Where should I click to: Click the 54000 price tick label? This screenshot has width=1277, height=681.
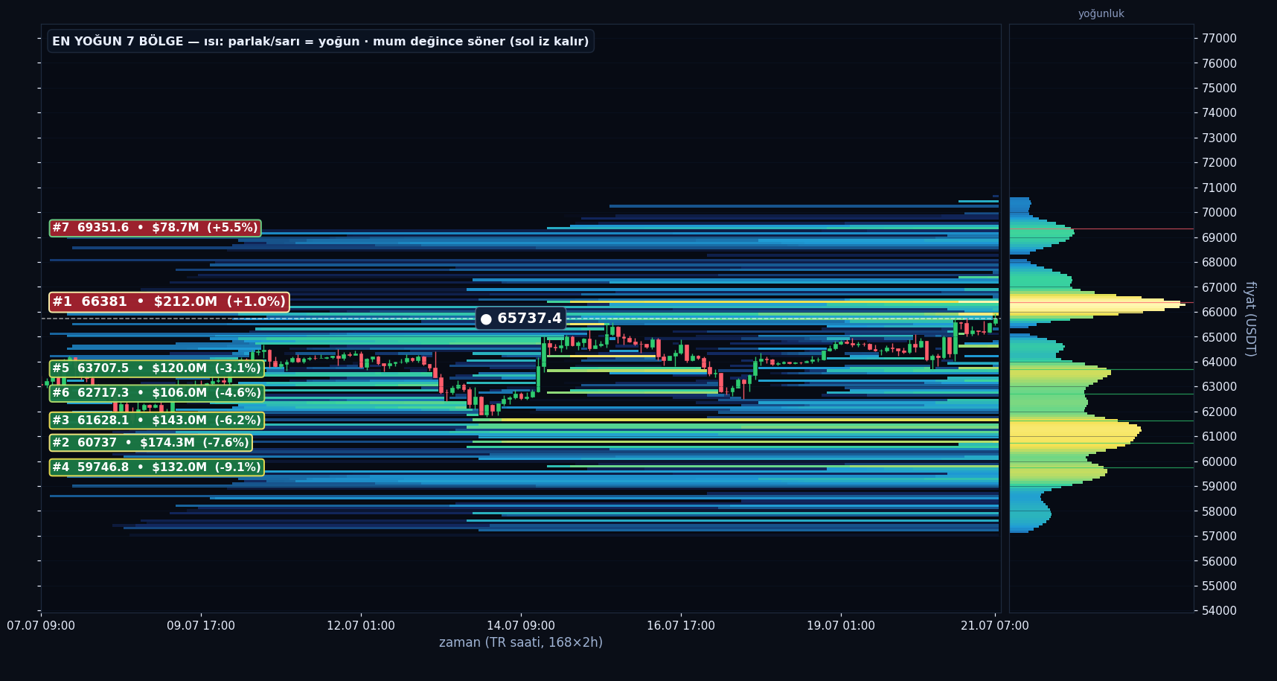[x=1219, y=611]
